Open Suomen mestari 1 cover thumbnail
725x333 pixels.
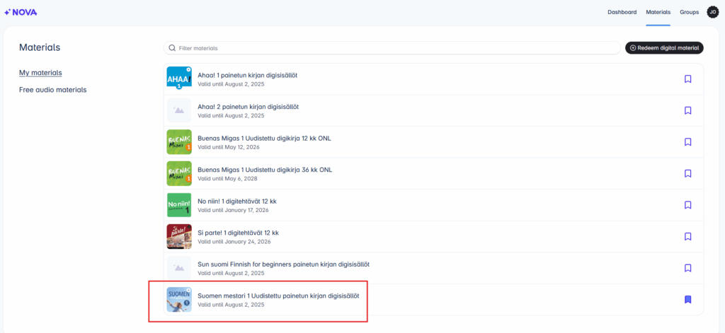pyautogui.click(x=179, y=299)
